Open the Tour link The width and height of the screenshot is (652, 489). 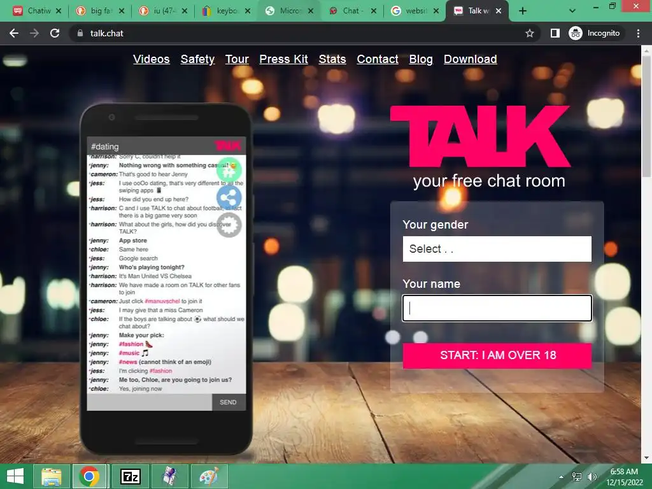tap(237, 59)
